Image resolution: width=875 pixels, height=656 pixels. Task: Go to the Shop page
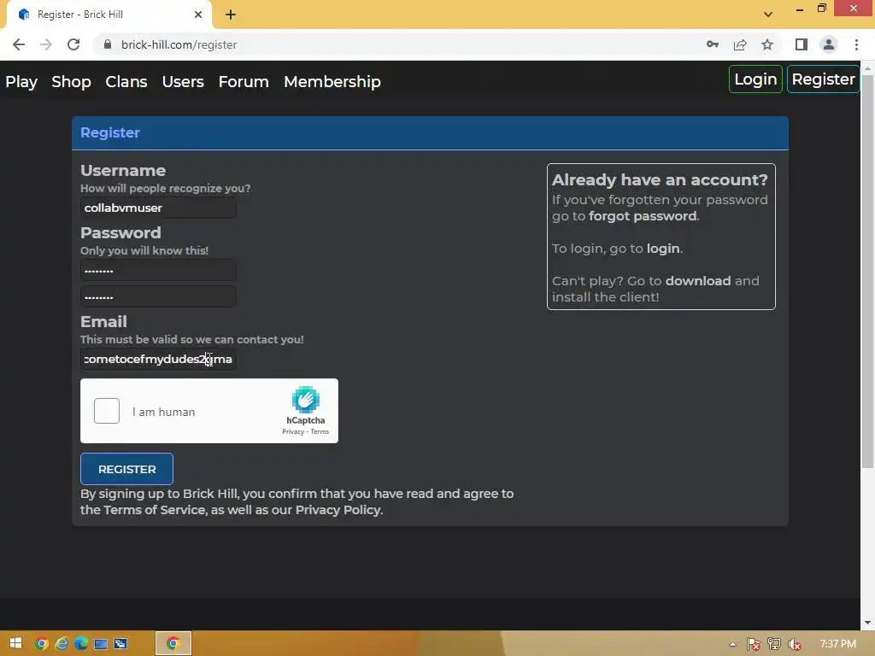click(x=71, y=81)
